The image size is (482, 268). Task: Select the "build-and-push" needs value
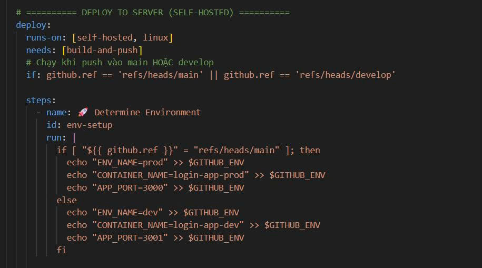click(x=102, y=50)
